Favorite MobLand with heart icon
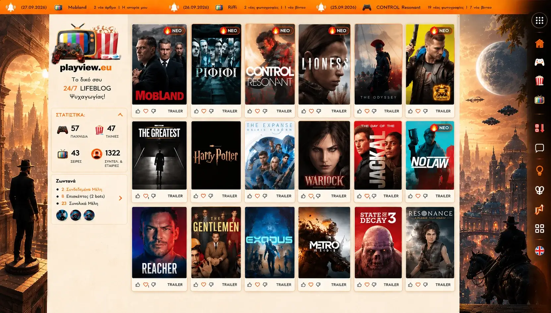 [146, 111]
